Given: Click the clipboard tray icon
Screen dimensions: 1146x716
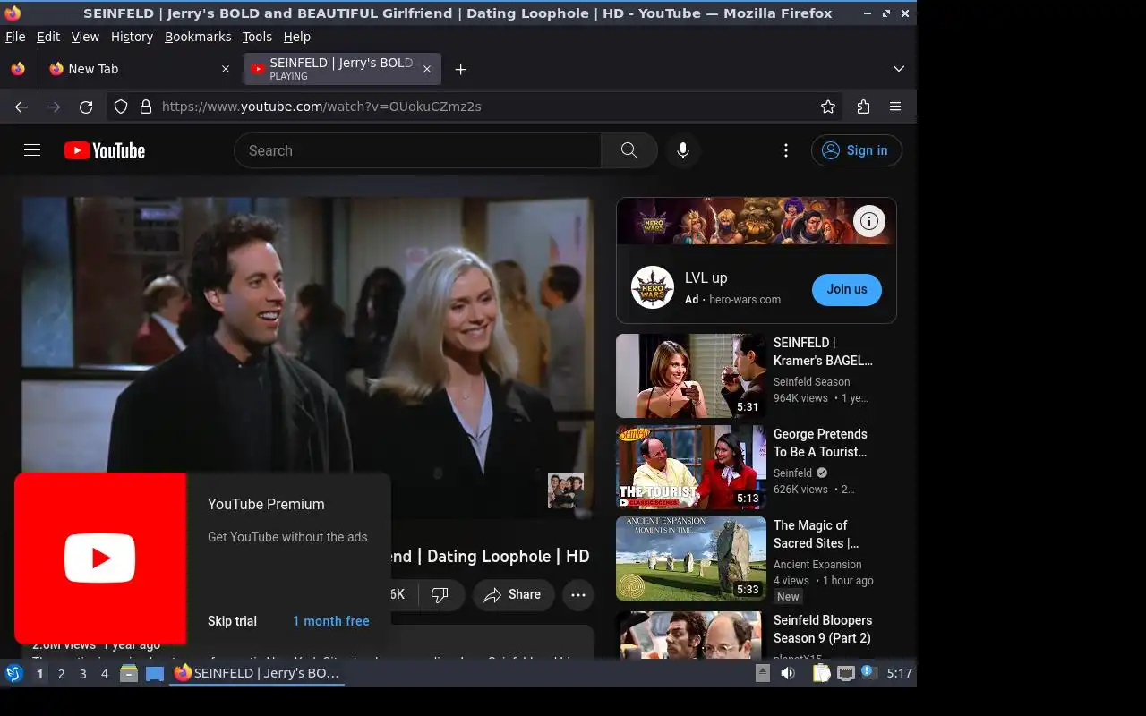Looking at the screenshot, I should pyautogui.click(x=822, y=673).
